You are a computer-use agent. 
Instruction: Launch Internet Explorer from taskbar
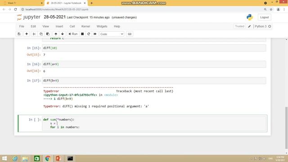pyautogui.click(x=15, y=158)
